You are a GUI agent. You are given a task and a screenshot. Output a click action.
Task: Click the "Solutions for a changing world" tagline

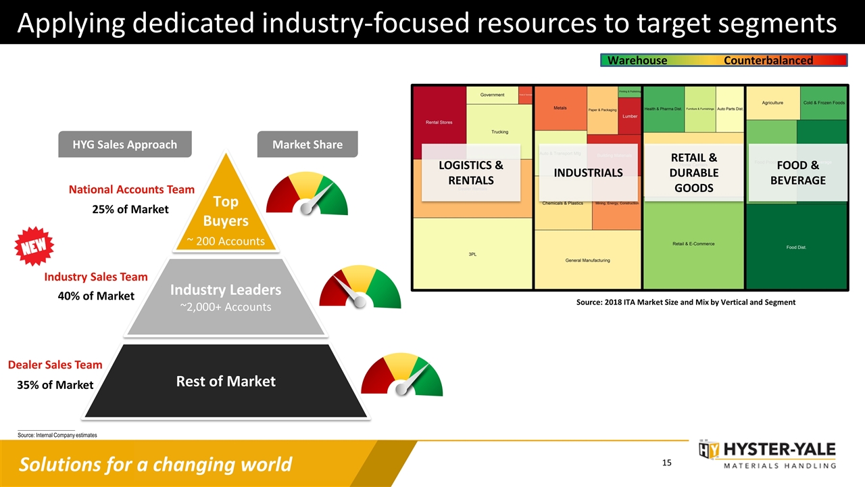click(x=155, y=465)
